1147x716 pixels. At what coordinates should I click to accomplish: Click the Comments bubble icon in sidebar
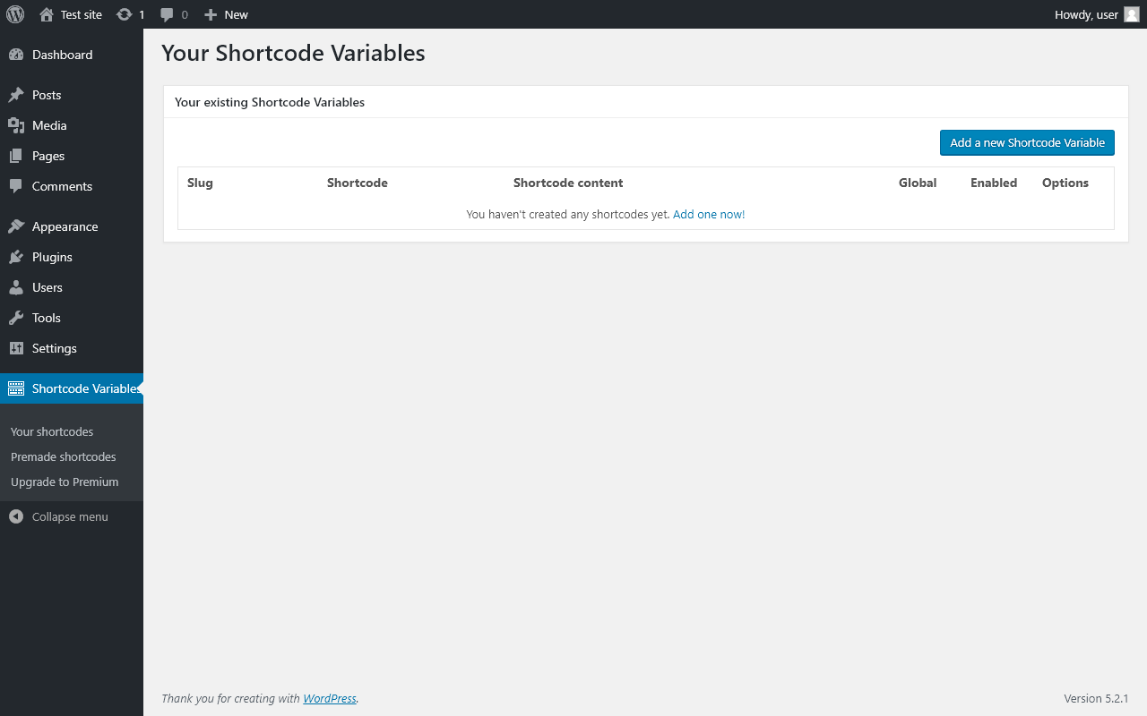(16, 186)
